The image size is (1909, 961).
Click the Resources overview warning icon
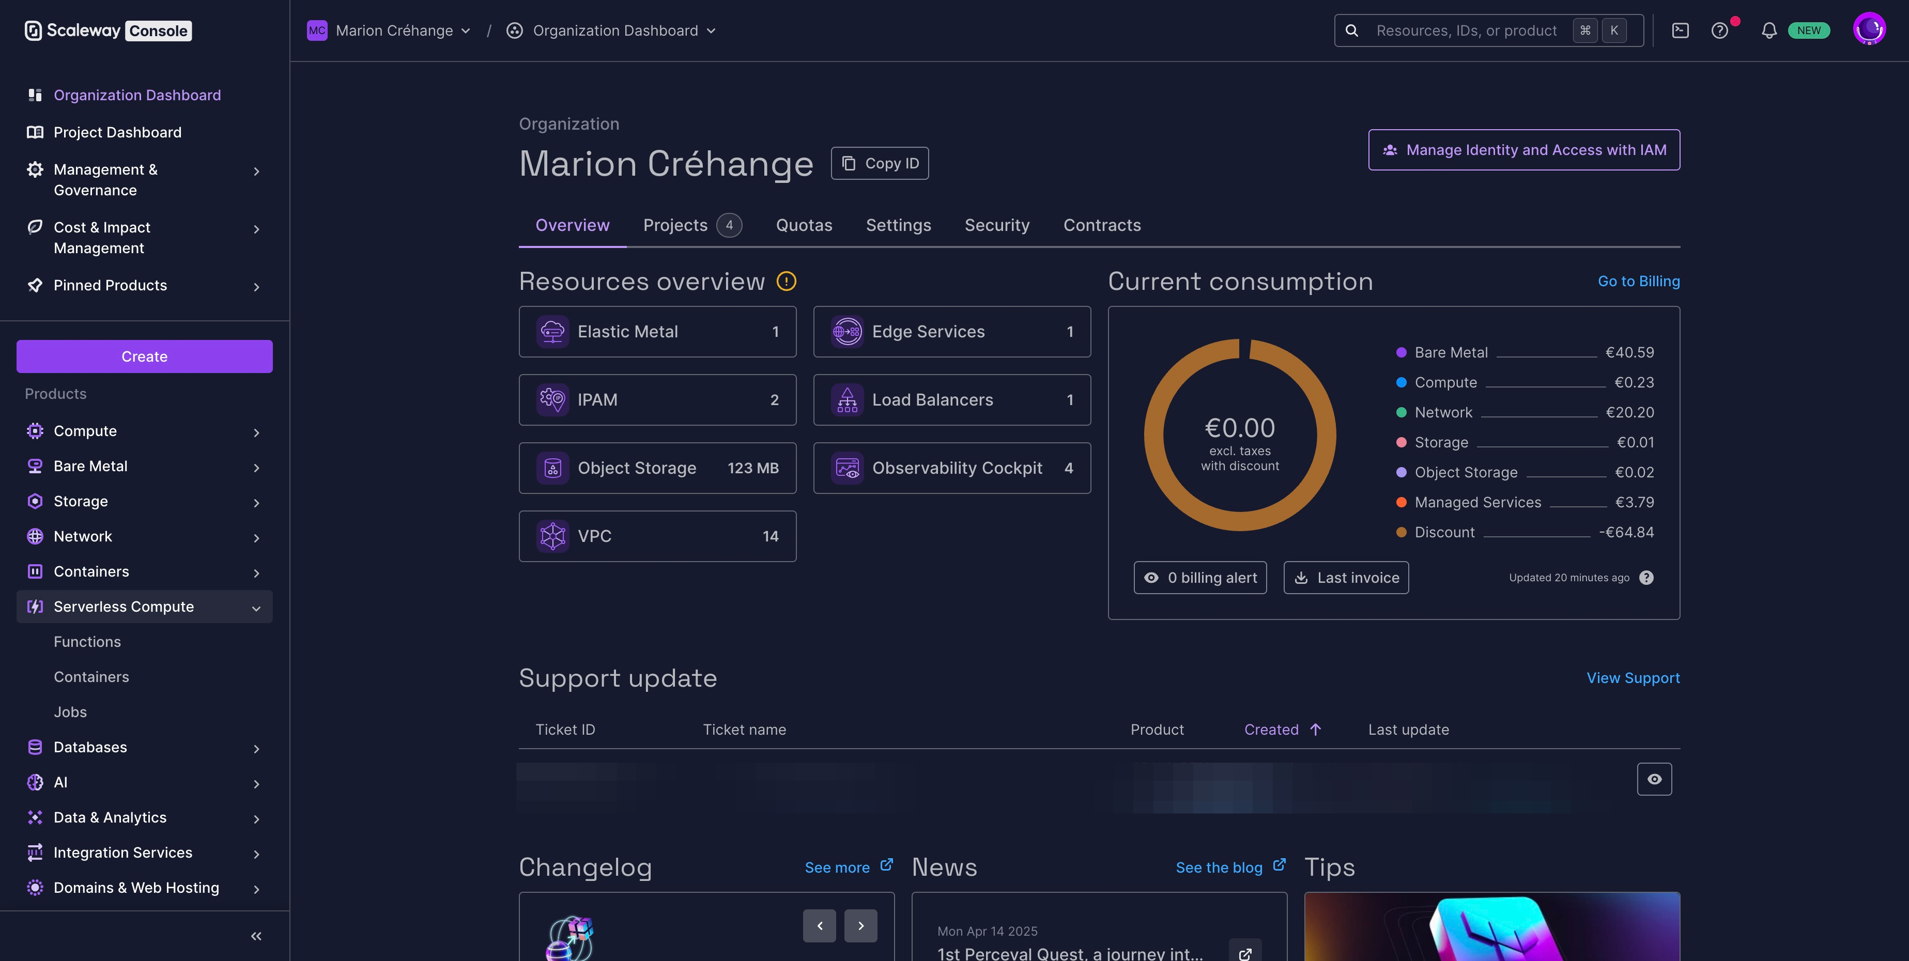(x=786, y=282)
